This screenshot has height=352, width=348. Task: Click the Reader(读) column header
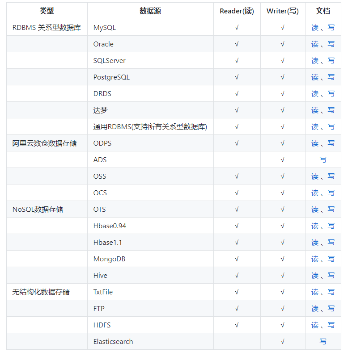click(x=237, y=11)
